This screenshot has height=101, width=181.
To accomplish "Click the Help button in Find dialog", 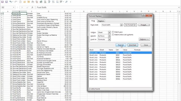I will 144,15.
